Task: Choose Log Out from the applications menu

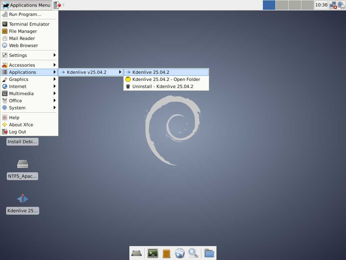Action: coord(29,132)
